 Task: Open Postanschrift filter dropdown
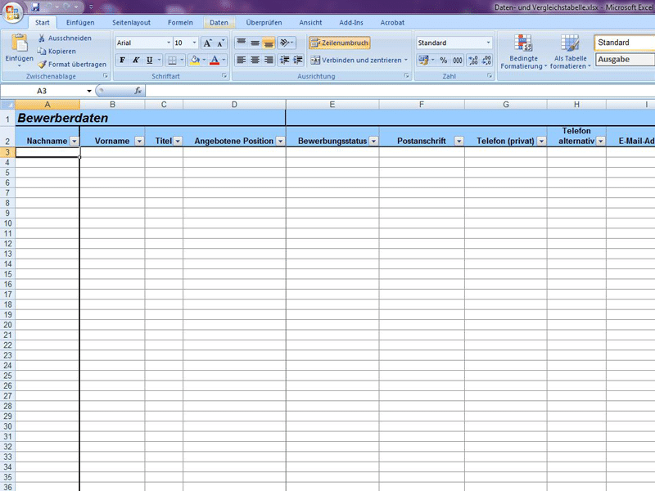458,141
